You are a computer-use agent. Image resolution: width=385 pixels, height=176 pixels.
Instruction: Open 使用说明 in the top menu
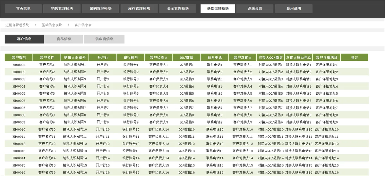click(294, 9)
